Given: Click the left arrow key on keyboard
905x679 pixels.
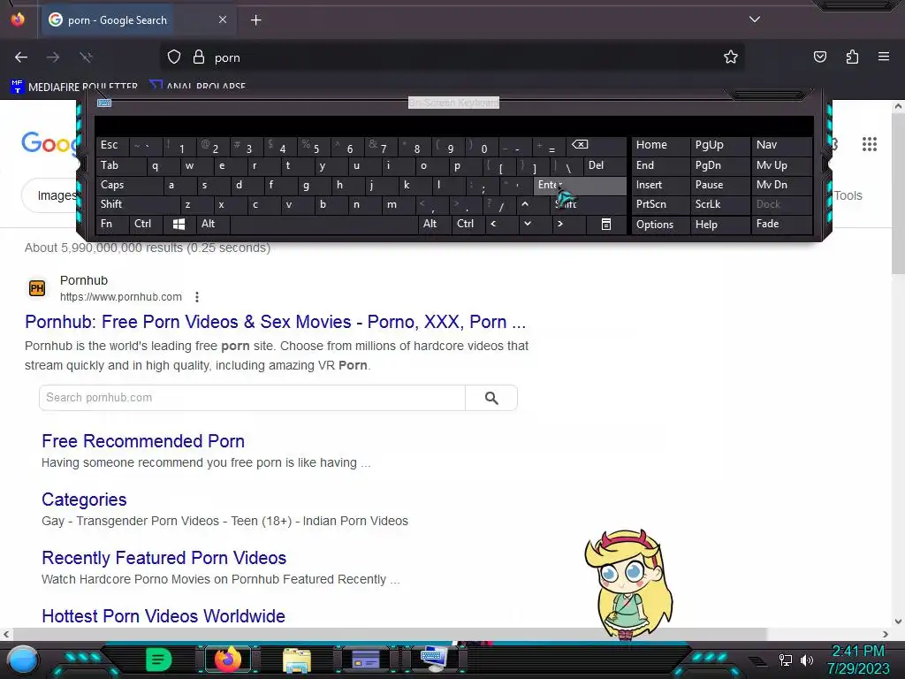Looking at the screenshot, I should (x=493, y=224).
